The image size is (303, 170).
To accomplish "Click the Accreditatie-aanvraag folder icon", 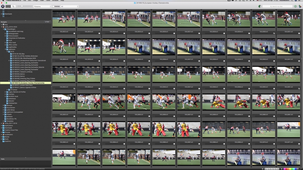I will (x=7, y=31).
